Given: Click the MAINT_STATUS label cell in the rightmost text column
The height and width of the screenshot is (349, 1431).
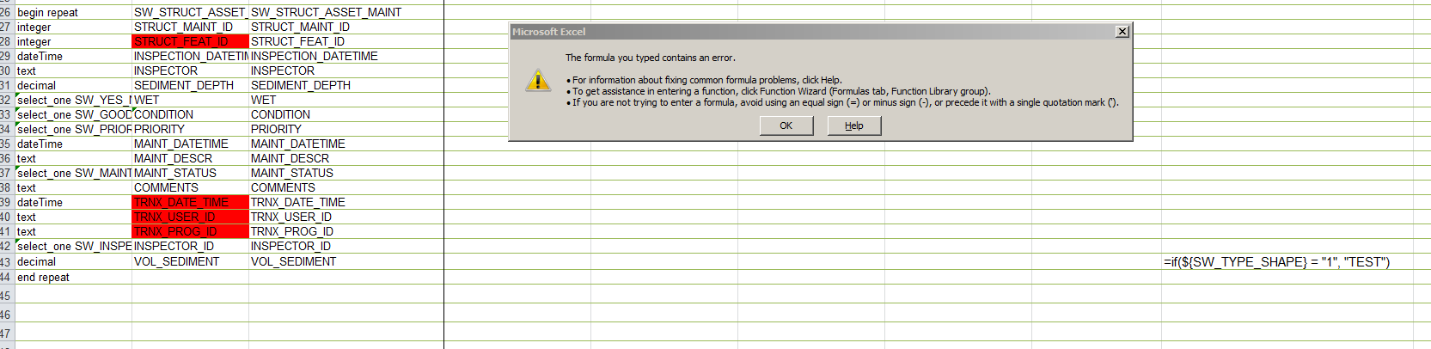Looking at the screenshot, I should pyautogui.click(x=291, y=173).
